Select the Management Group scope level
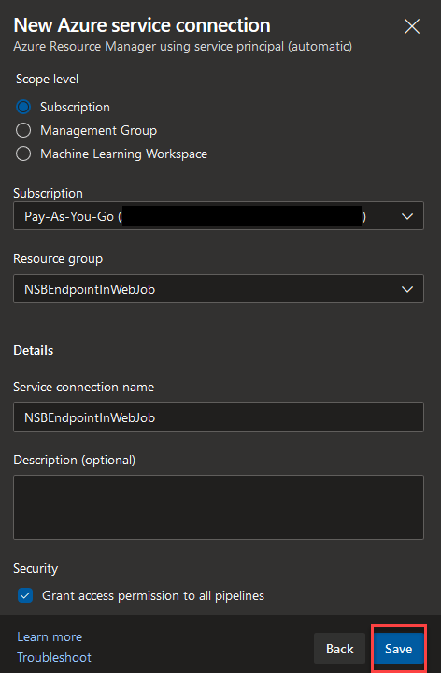Image resolution: width=441 pixels, height=673 pixels. (x=23, y=130)
